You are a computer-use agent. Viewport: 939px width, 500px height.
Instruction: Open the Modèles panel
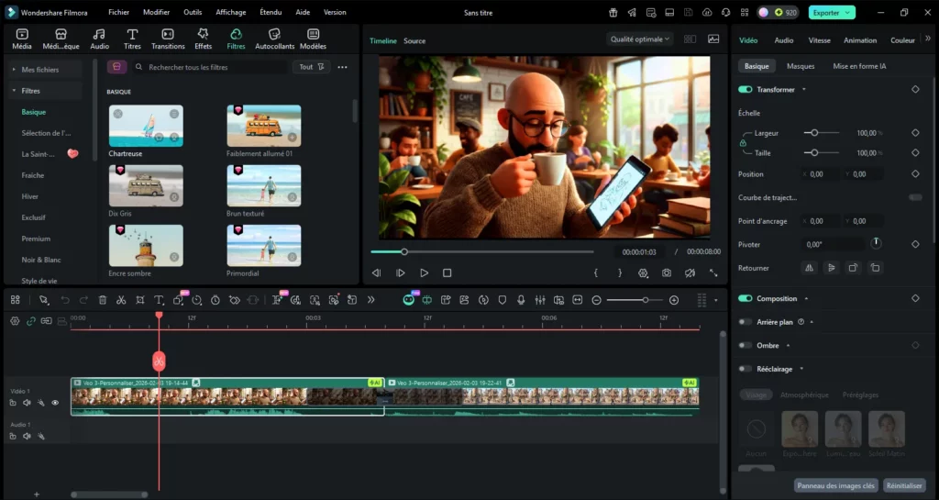click(313, 39)
